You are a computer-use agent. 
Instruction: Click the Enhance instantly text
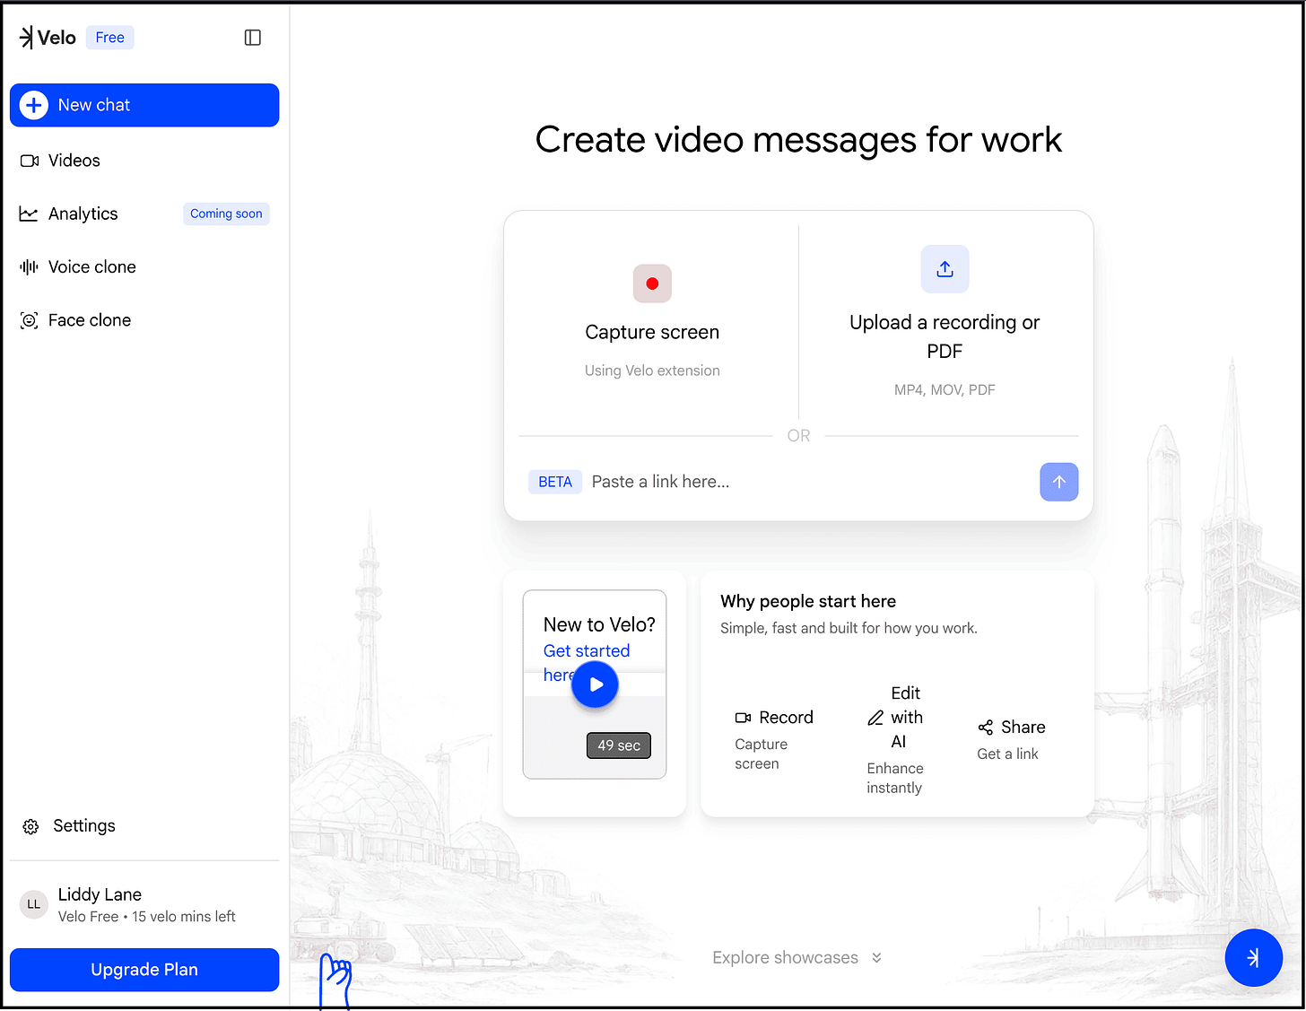[x=894, y=779]
